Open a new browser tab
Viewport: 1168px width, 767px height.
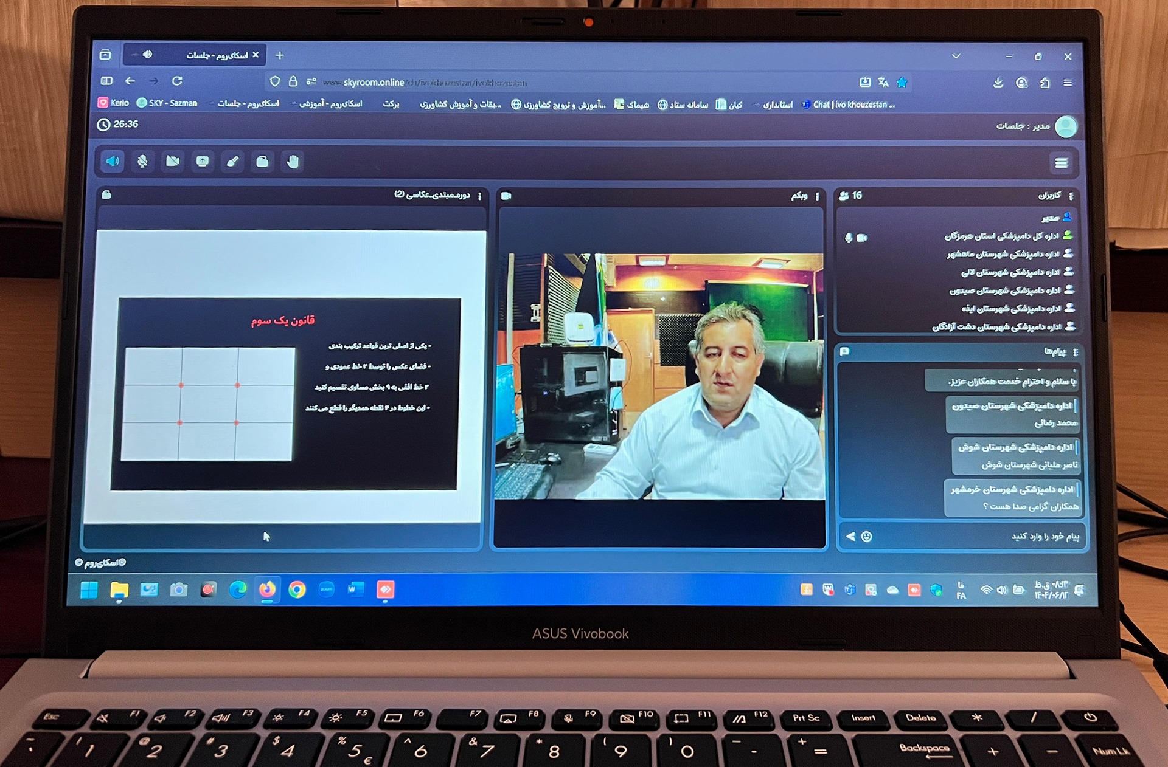[x=279, y=55]
